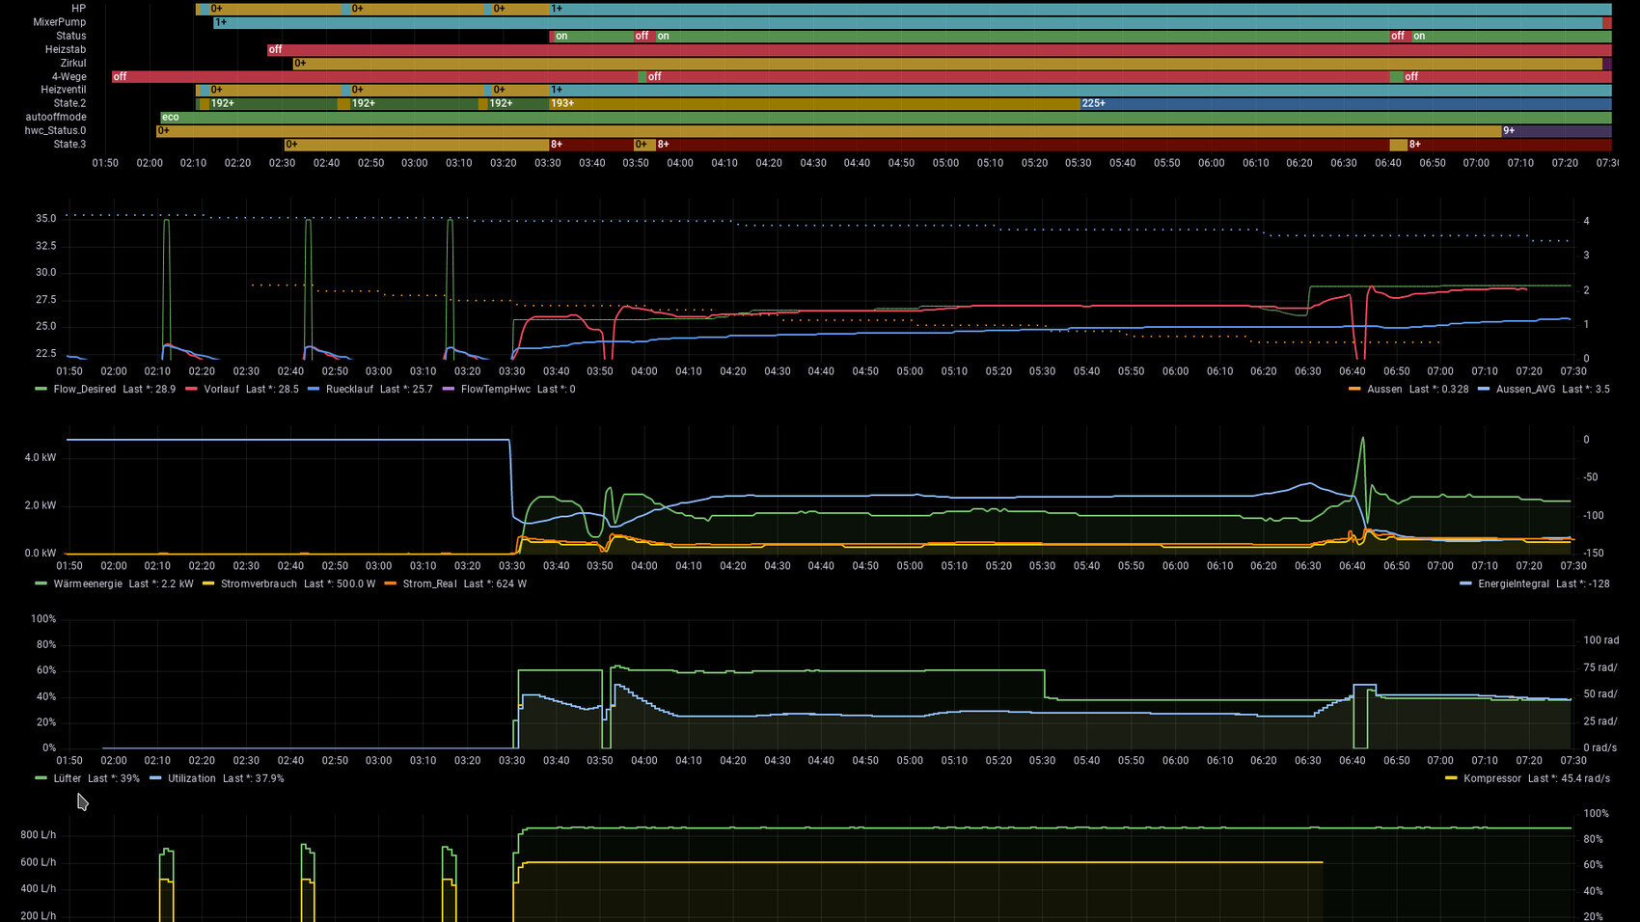Toggle the Flow_Desired series in the legend
Image resolution: width=1640 pixels, height=922 pixels.
pyautogui.click(x=85, y=390)
